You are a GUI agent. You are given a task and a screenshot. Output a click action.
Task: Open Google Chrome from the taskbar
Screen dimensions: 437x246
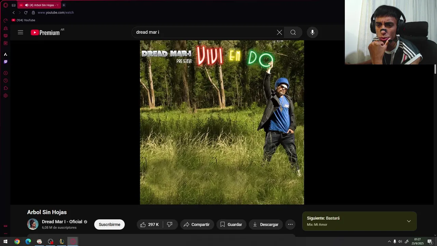point(17,242)
